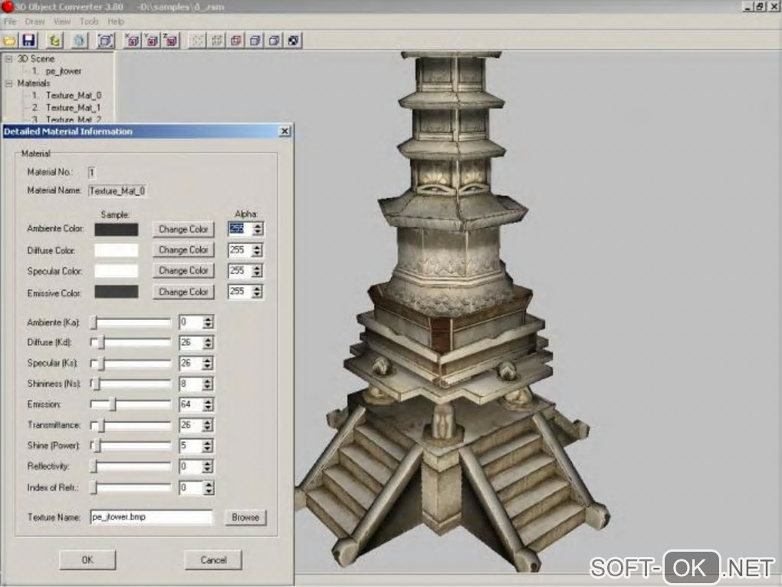
Task: Click the fit-to-window zoom icon
Action: pos(106,40)
